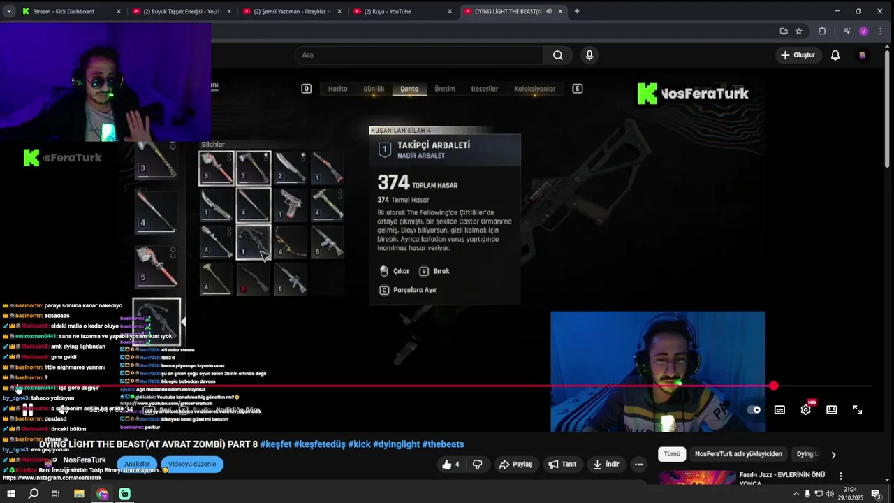The width and height of the screenshot is (894, 503).
Task: Open Windows Start menu
Action: 10,494
